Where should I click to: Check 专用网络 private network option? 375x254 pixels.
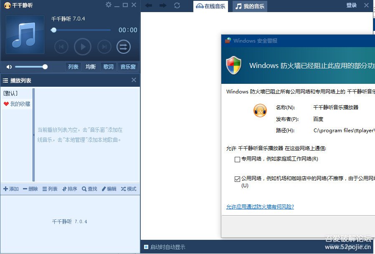point(237,159)
